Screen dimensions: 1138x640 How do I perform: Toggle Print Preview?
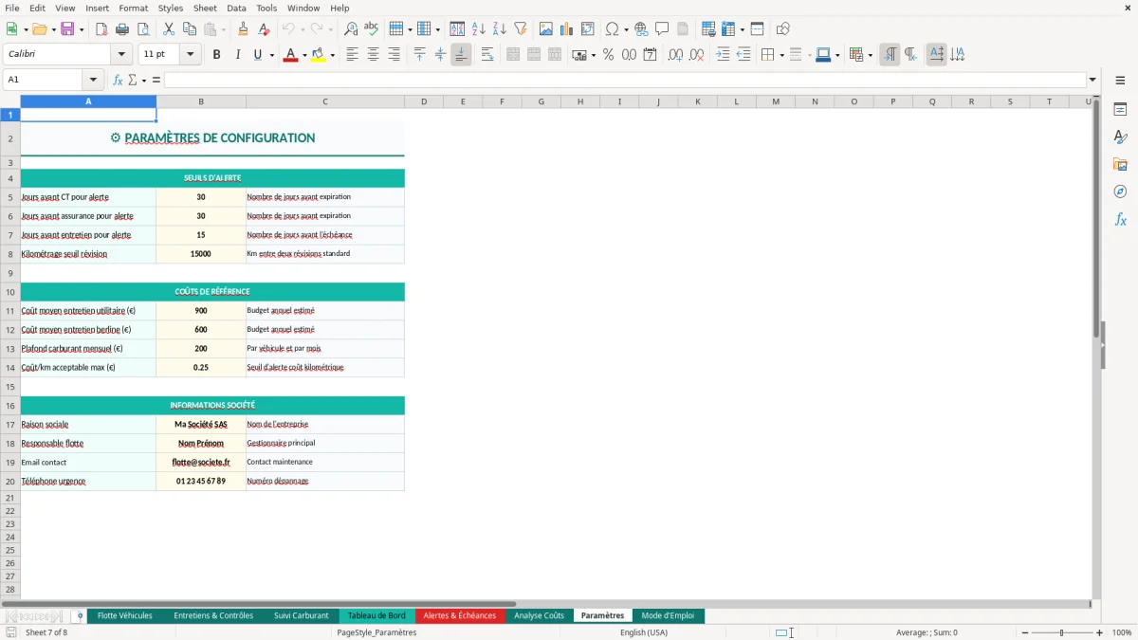(x=143, y=29)
